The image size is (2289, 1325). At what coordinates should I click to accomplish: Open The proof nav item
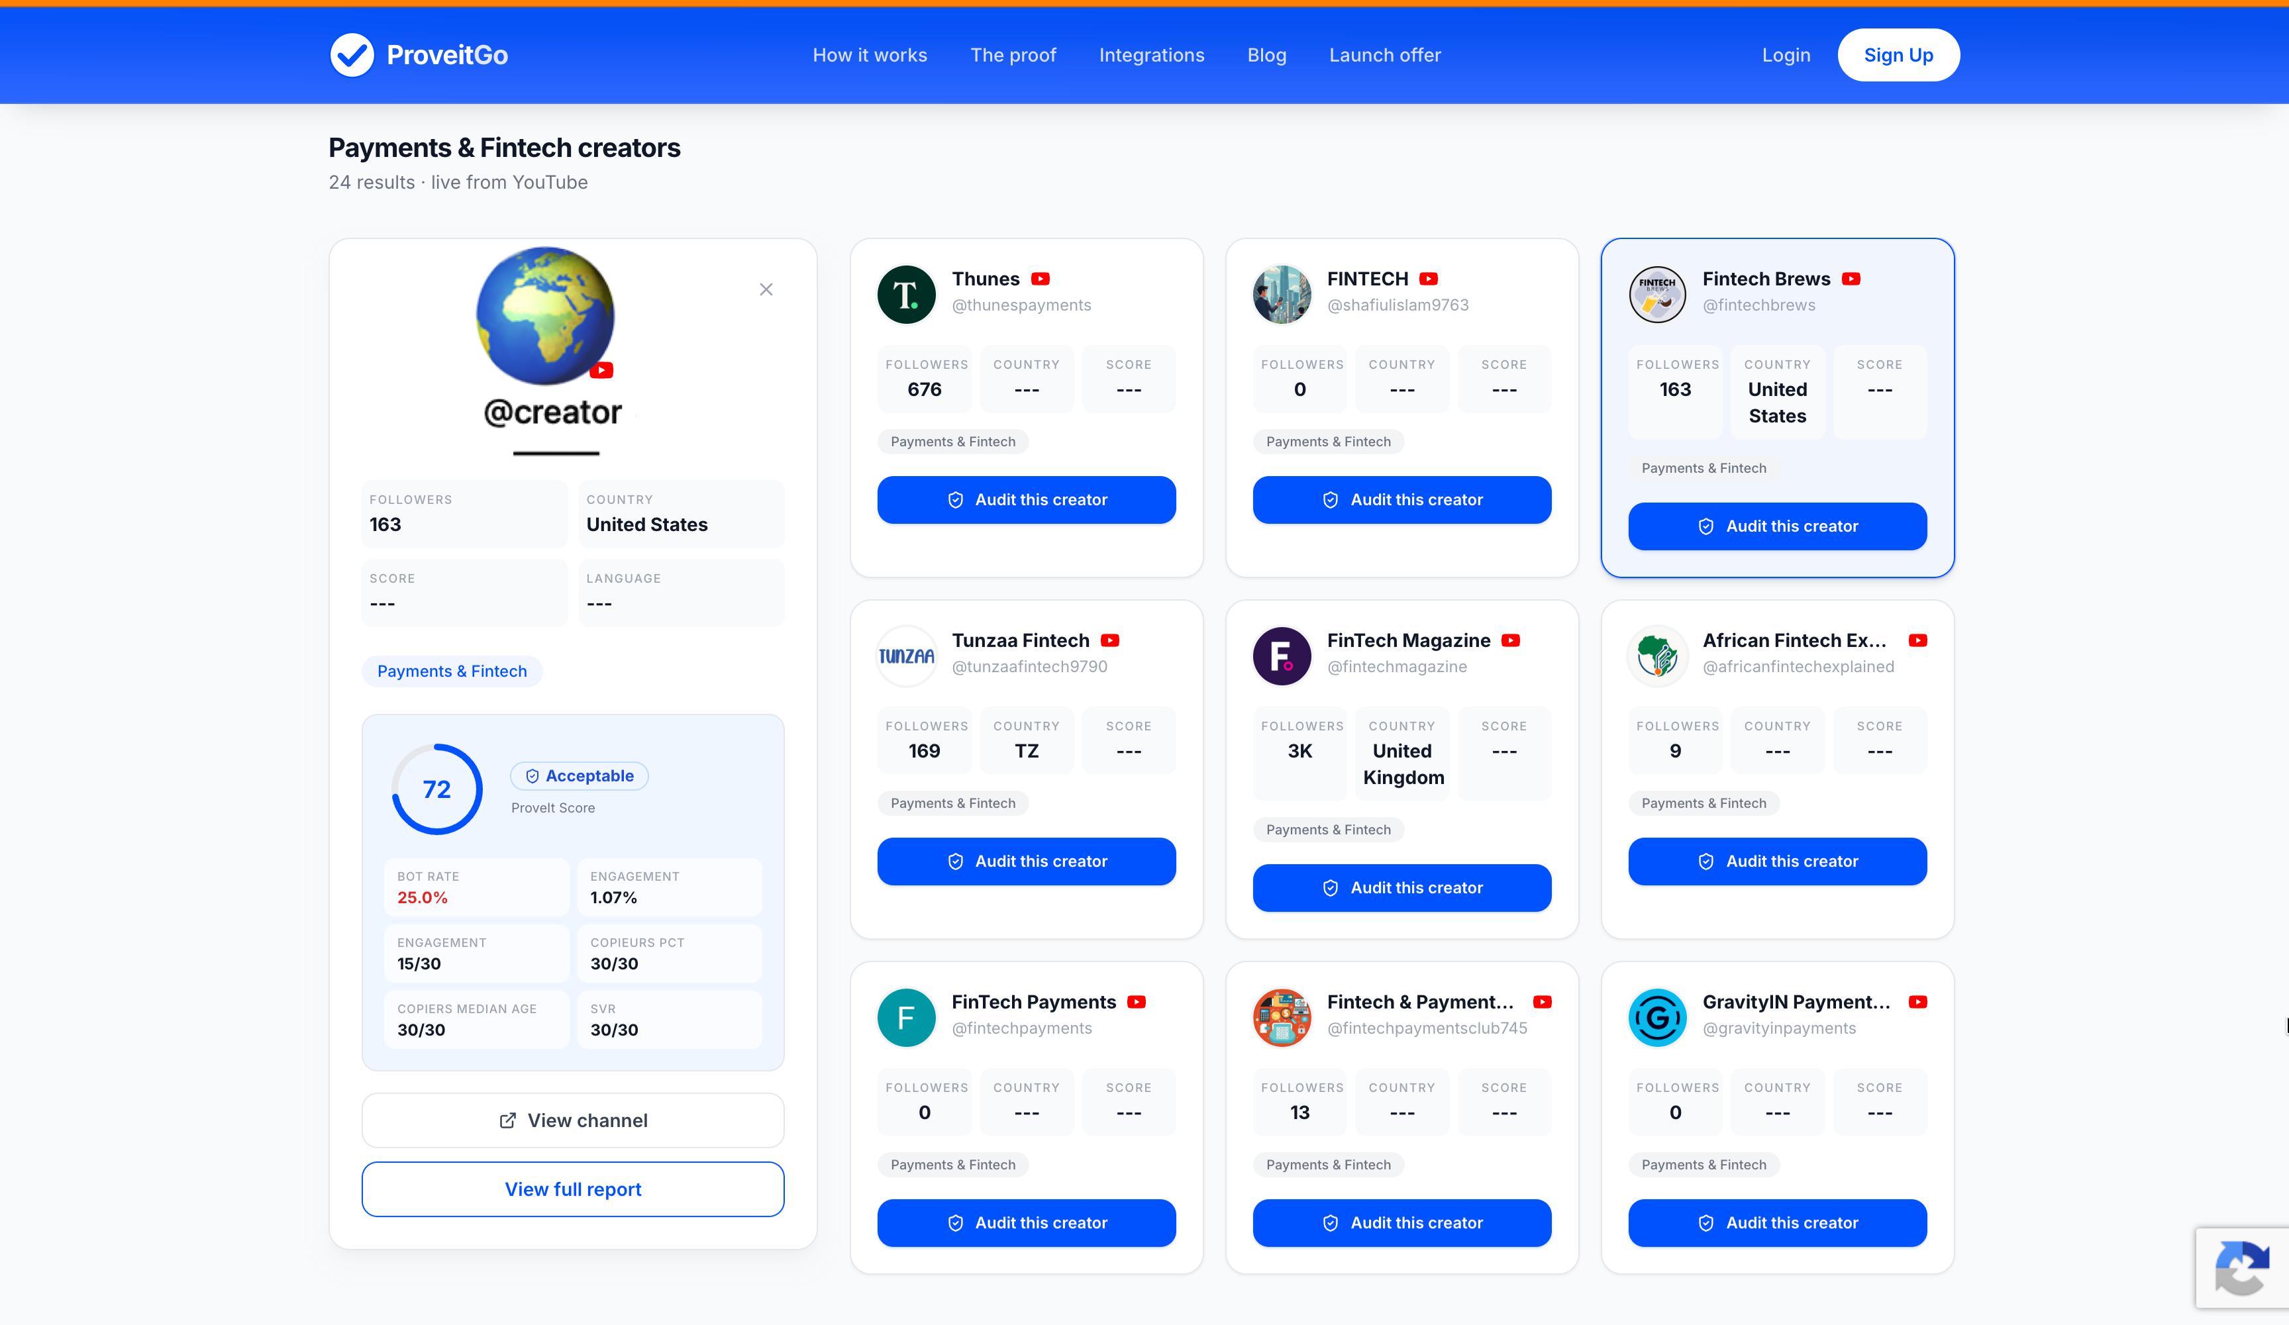point(1013,54)
